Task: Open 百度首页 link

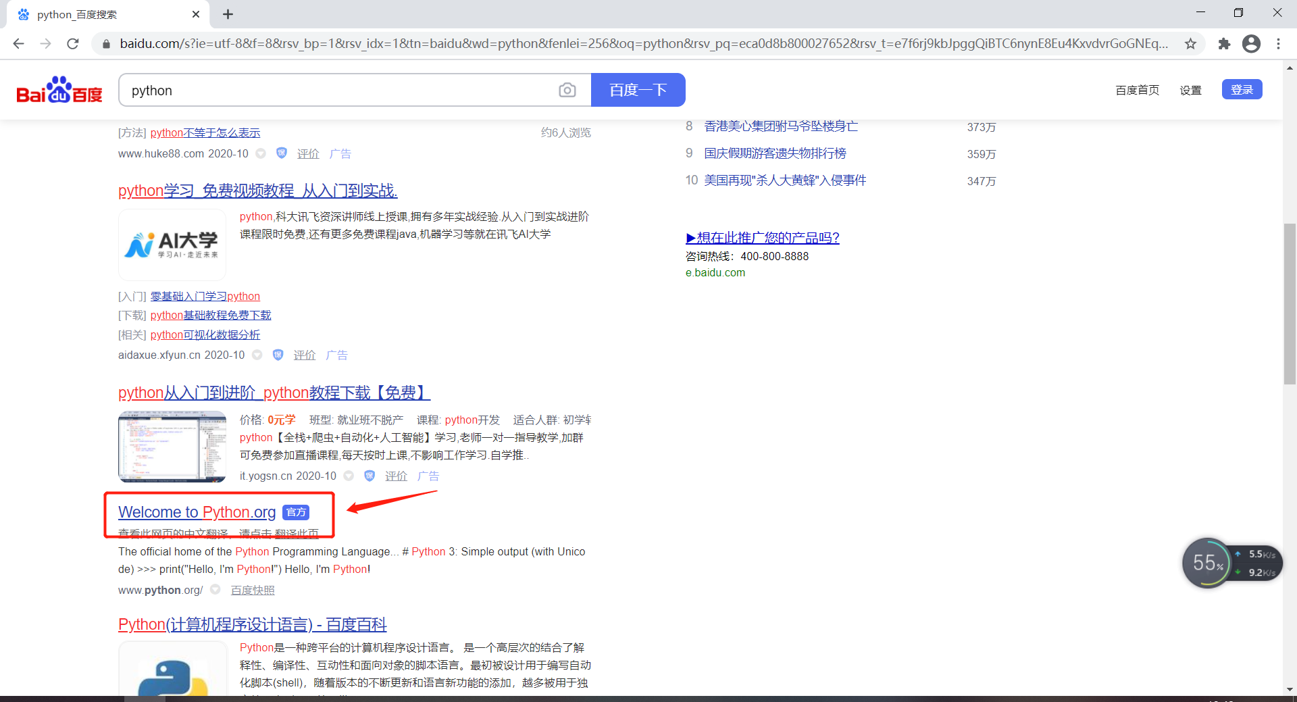Action: point(1137,91)
